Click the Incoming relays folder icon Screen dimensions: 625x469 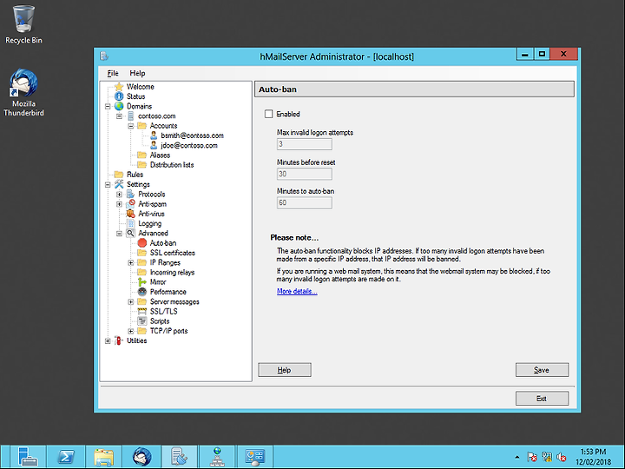[x=141, y=273]
